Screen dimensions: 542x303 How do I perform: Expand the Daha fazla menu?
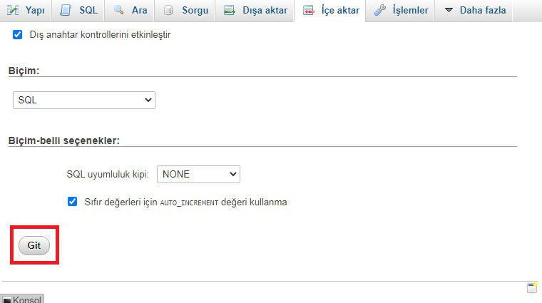tap(474, 11)
